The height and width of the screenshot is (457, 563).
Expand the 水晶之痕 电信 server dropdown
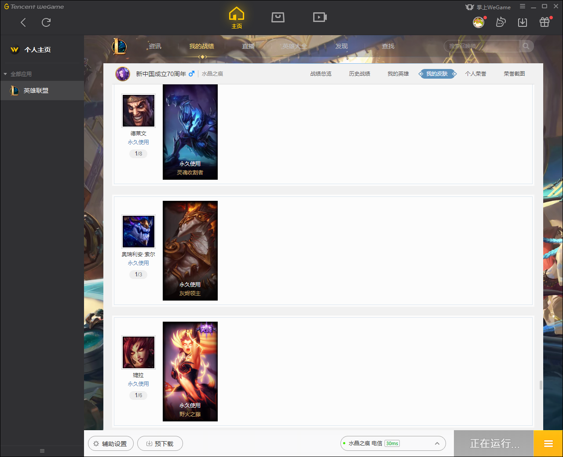pyautogui.click(x=393, y=443)
